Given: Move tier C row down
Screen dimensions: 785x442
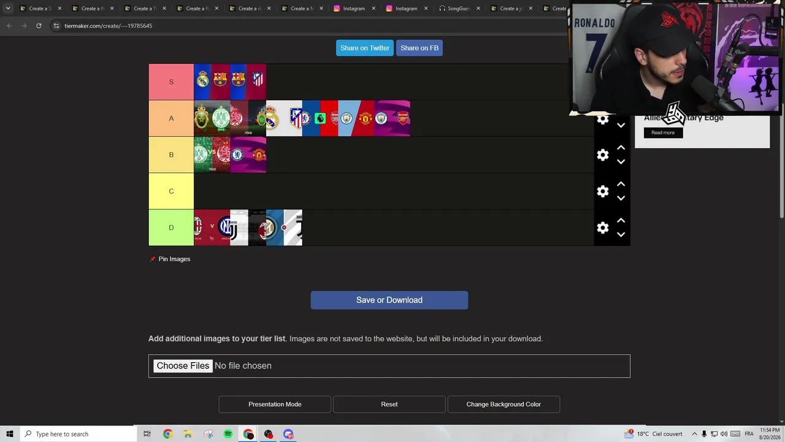Looking at the screenshot, I should [x=621, y=198].
